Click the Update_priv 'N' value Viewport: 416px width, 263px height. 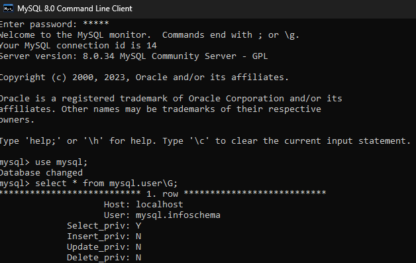point(138,247)
